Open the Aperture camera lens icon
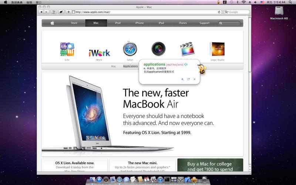This screenshot has height=185, width=296. coord(158,49)
